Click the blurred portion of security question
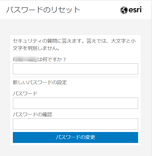Image resolution: width=152 pixels, height=156 pixels. point(26,59)
